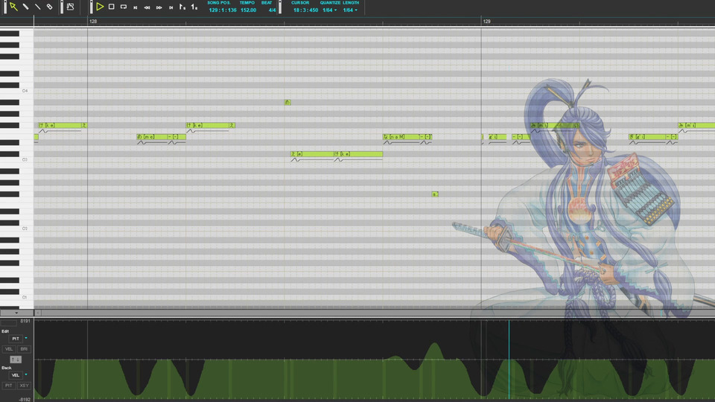Select the VEL shortcut under Edit
The height and width of the screenshot is (402, 715).
click(9, 349)
